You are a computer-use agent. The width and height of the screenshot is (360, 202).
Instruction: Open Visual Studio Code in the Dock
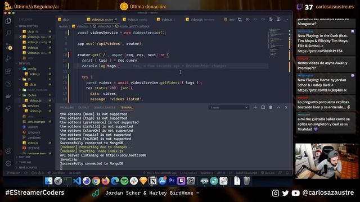77,181
